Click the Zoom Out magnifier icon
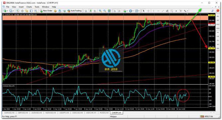222x120 pixels. click(105, 11)
